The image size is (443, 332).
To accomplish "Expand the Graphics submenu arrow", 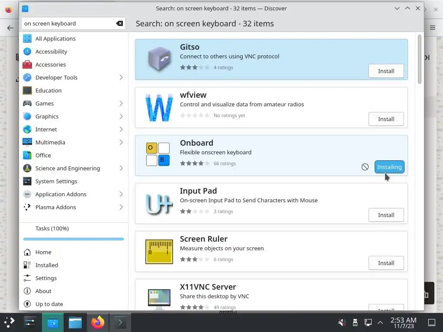I will (121, 116).
